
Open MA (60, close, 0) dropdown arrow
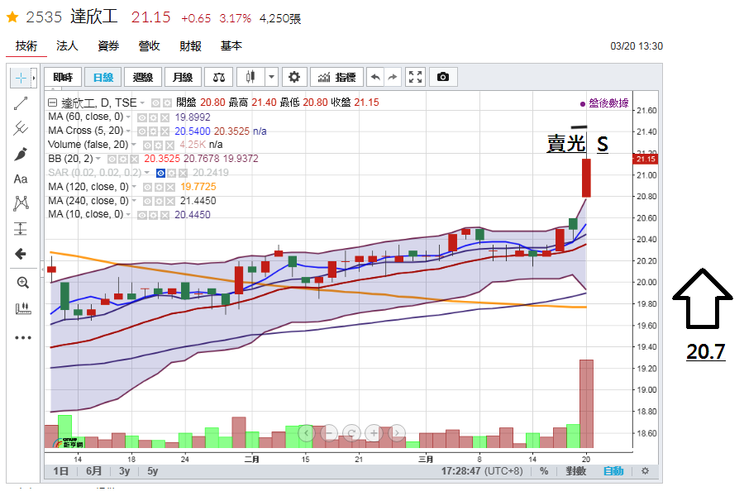[128, 117]
